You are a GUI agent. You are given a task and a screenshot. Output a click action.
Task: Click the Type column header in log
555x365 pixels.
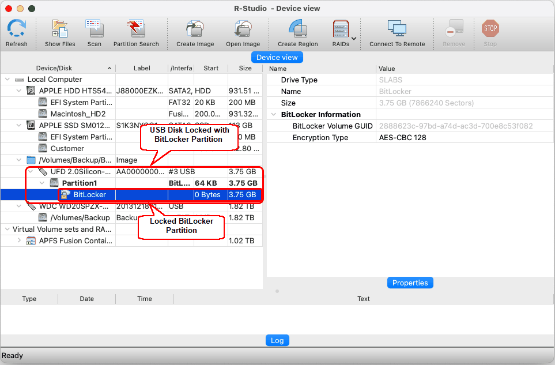pyautogui.click(x=29, y=299)
